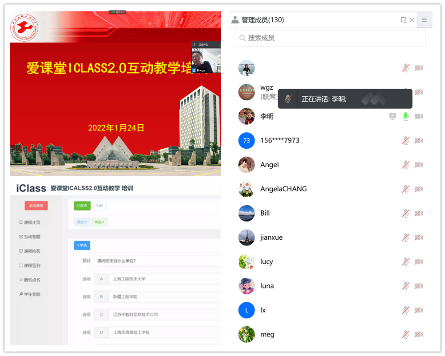Select member Angel name
445x356 pixels.
[270, 165]
